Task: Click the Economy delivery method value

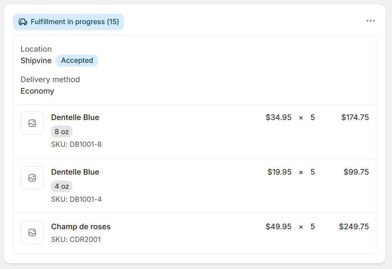Action: tap(37, 91)
